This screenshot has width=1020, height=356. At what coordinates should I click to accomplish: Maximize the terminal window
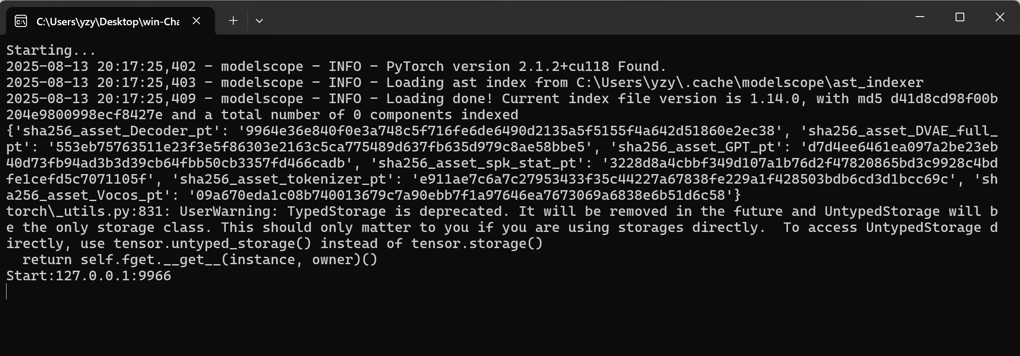point(960,17)
